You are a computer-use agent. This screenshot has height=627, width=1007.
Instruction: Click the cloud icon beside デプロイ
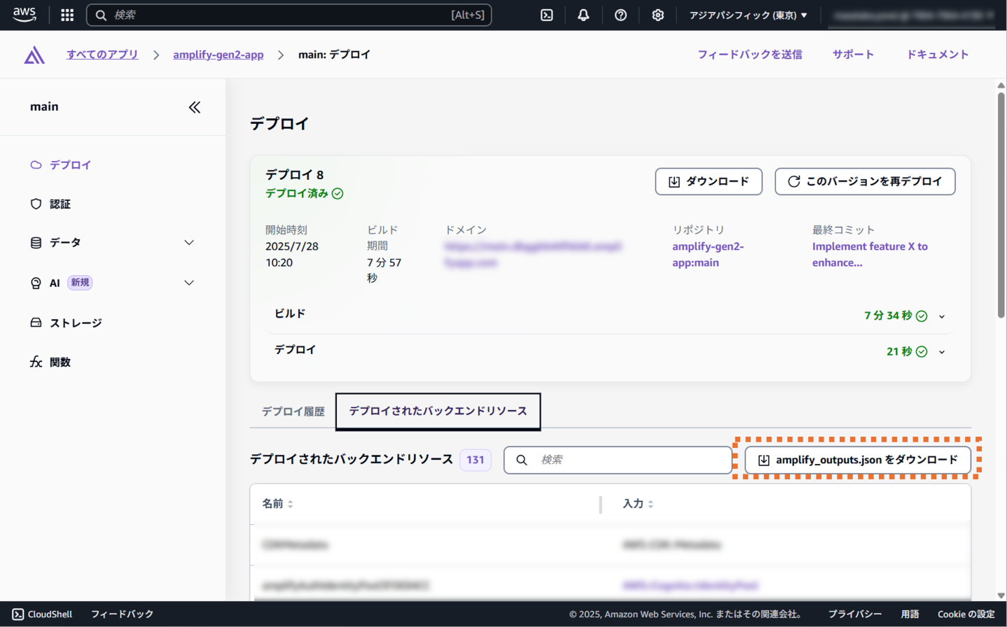pos(36,165)
